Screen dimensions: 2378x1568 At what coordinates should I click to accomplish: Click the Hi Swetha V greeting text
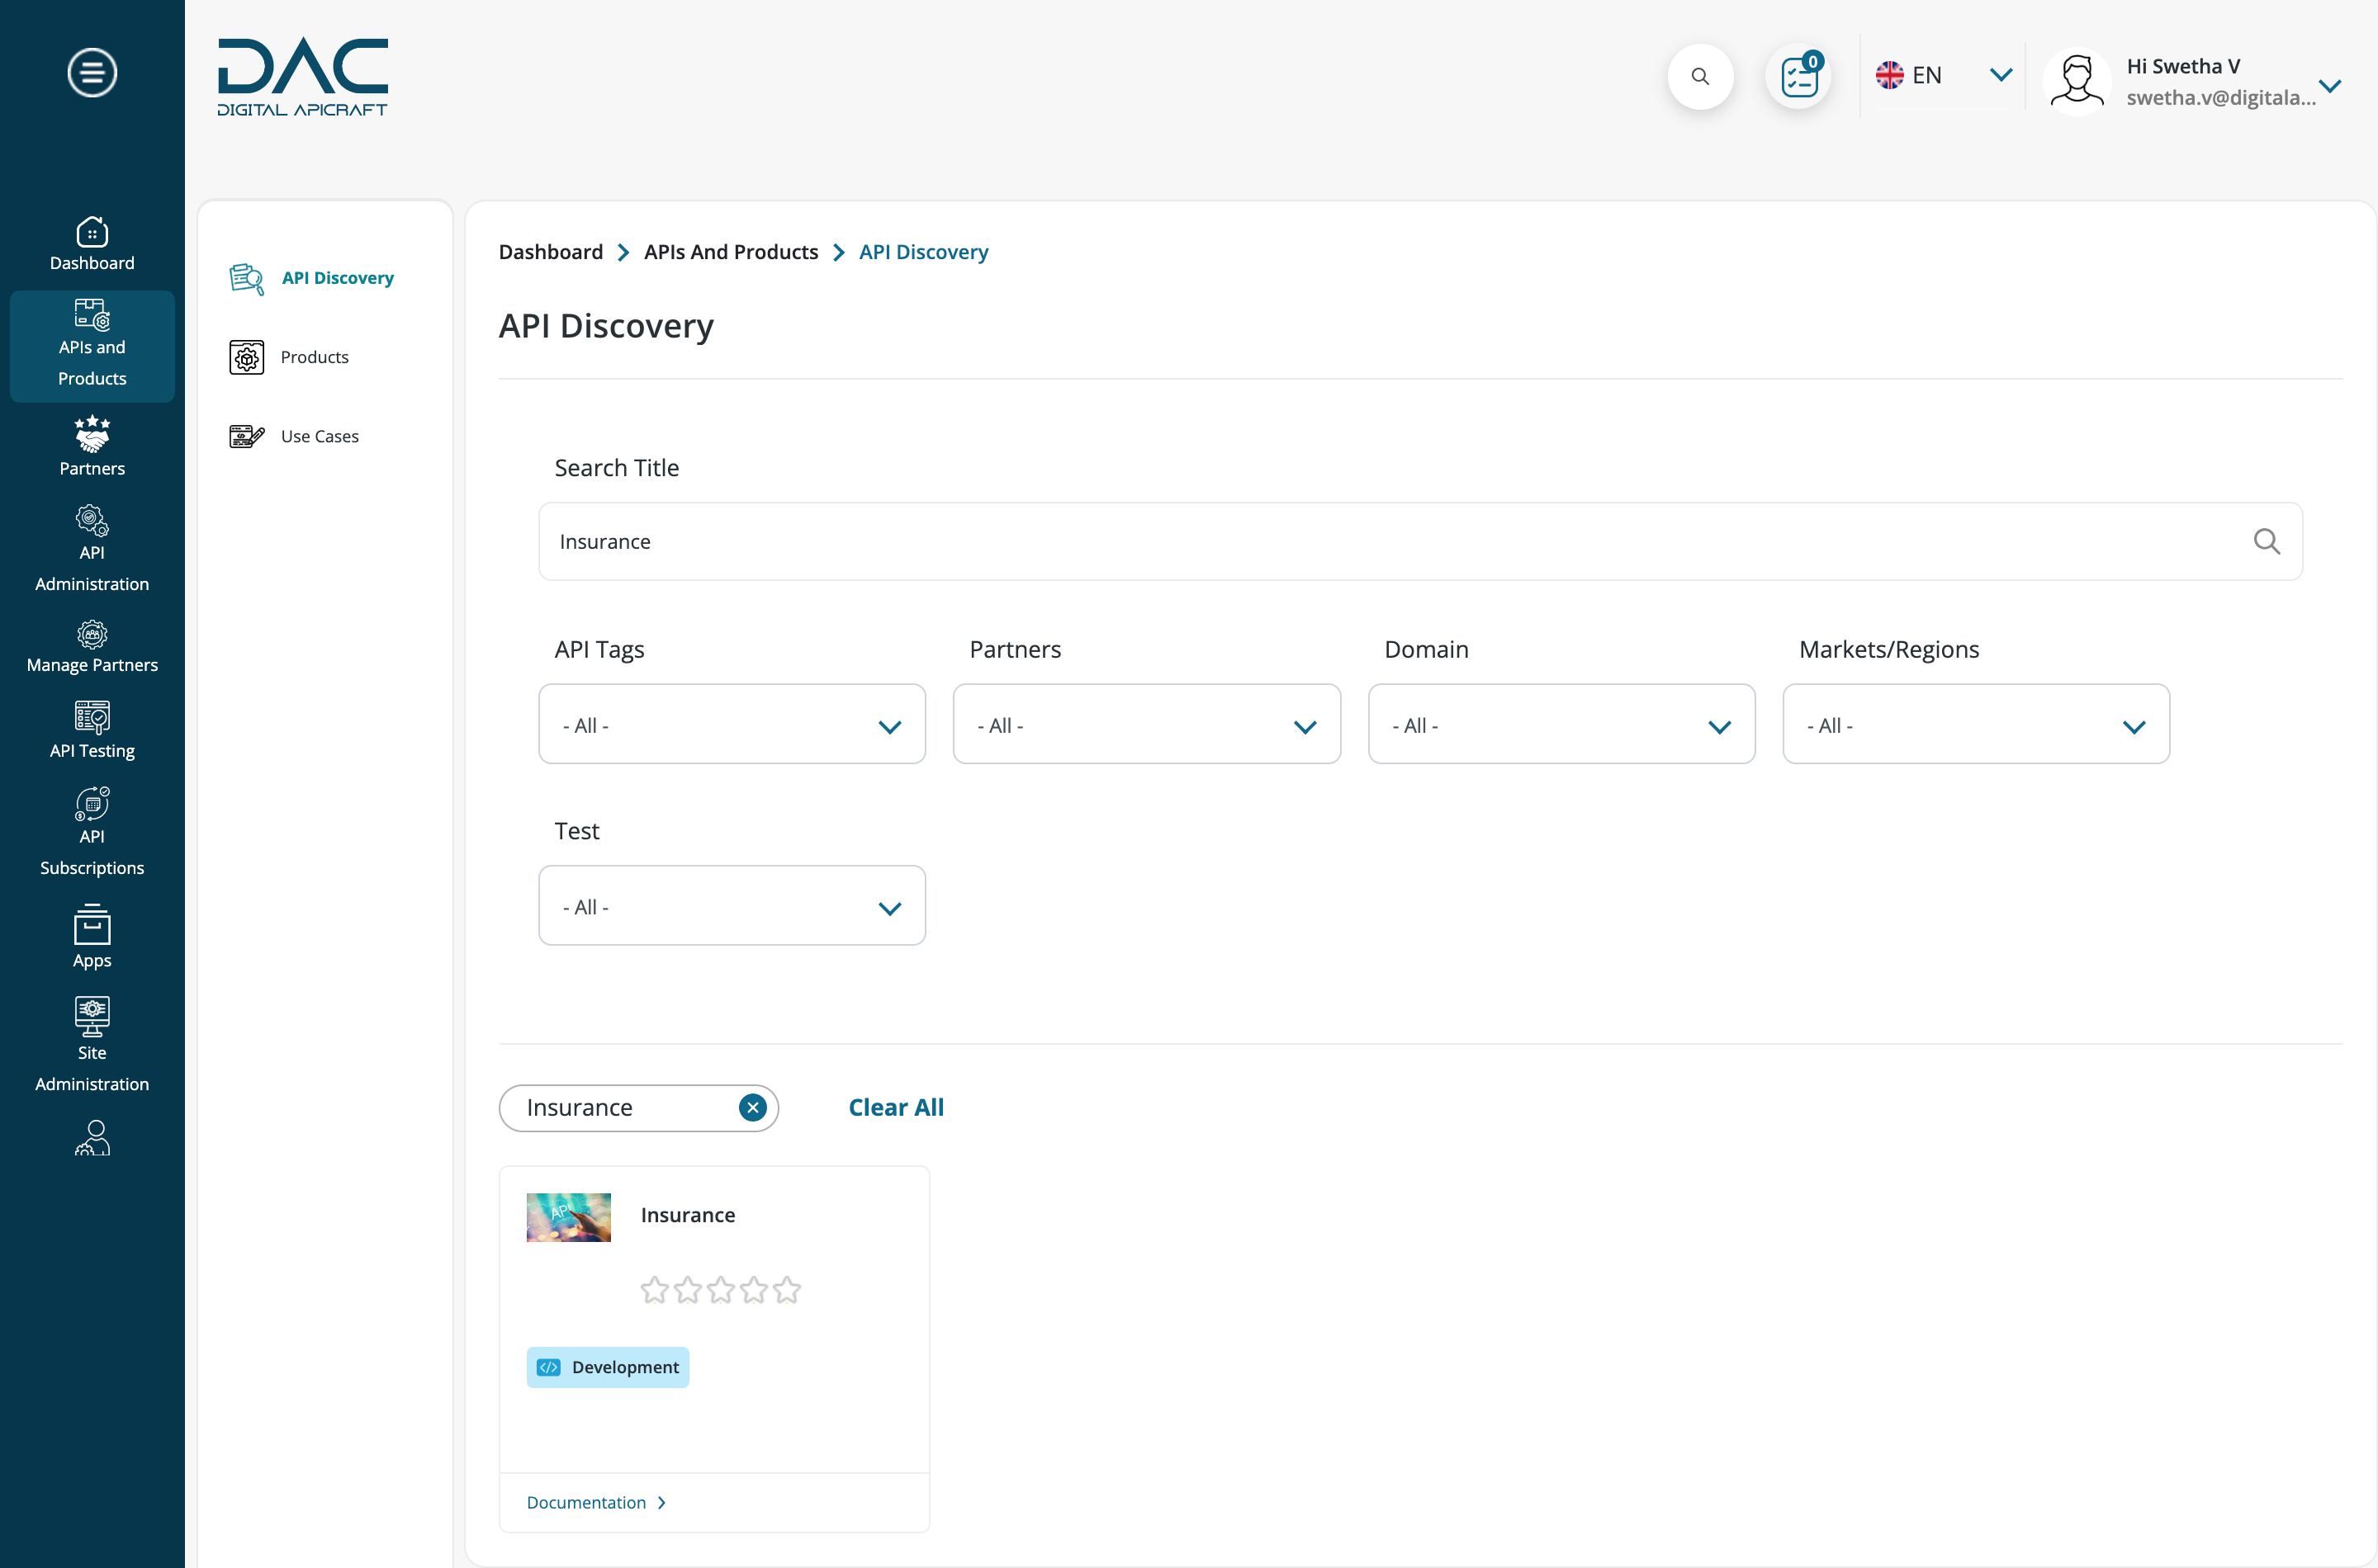2184,66
